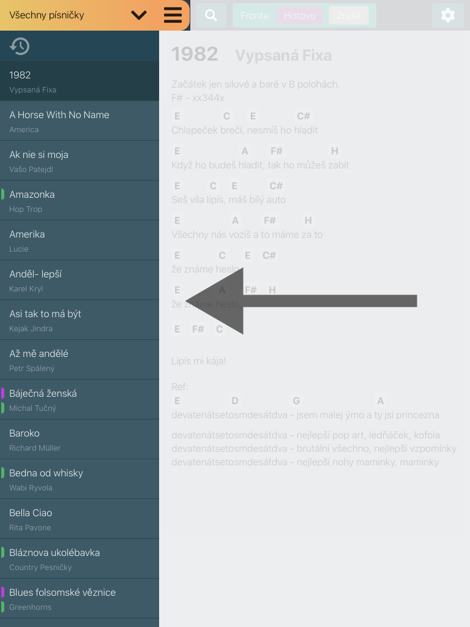Choose Bedna od whisky in list
The image size is (470, 627).
pyautogui.click(x=80, y=479)
